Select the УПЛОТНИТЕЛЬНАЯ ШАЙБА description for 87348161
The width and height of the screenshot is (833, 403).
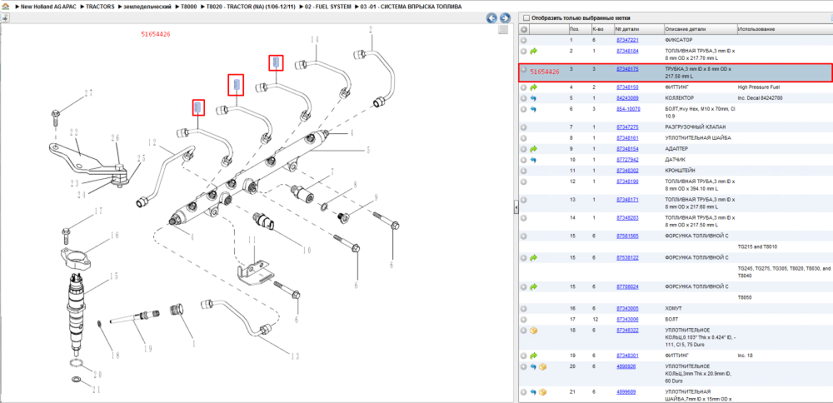[x=697, y=138]
